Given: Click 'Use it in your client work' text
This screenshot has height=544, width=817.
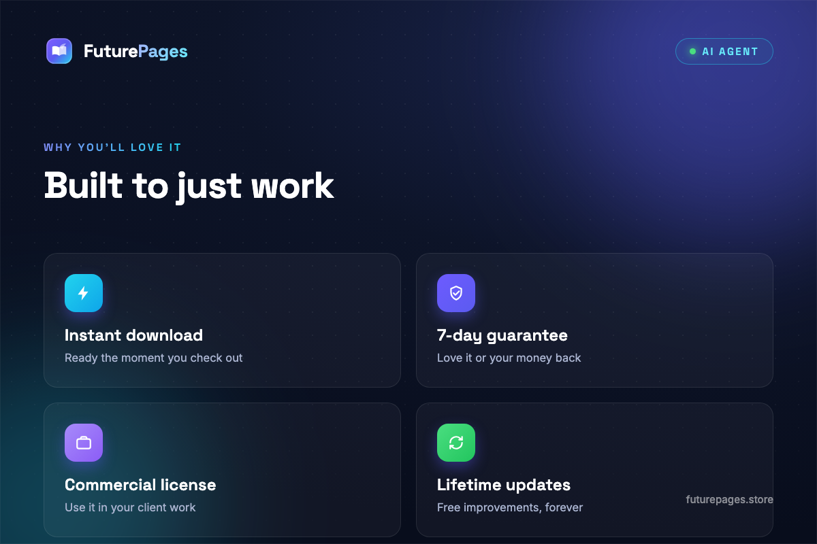Looking at the screenshot, I should tap(130, 507).
